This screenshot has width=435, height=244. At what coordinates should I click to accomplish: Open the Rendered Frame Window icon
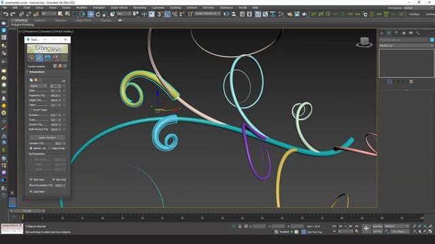point(297,14)
